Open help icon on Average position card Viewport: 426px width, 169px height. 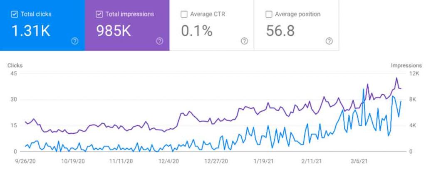(329, 41)
